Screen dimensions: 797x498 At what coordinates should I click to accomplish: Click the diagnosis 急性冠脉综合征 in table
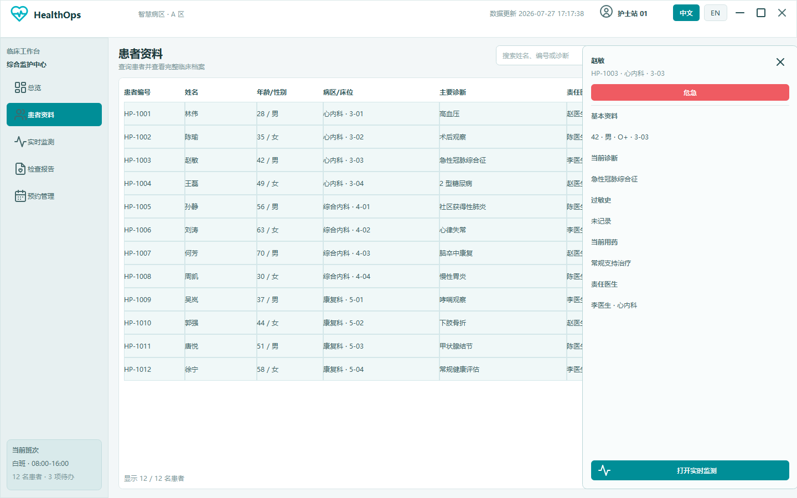(463, 160)
